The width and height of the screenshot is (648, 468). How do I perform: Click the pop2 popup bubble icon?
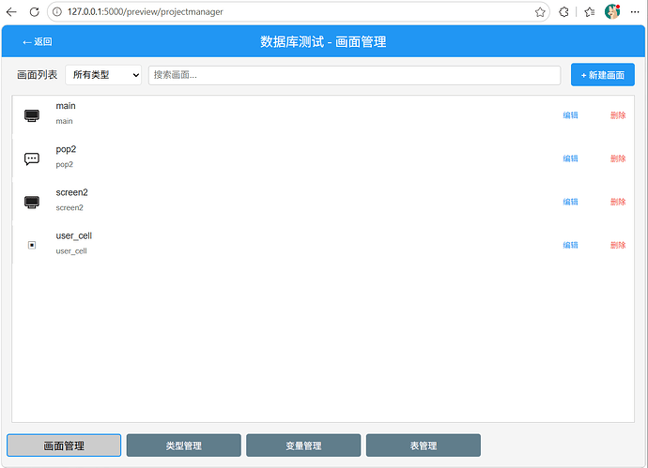pos(32,159)
